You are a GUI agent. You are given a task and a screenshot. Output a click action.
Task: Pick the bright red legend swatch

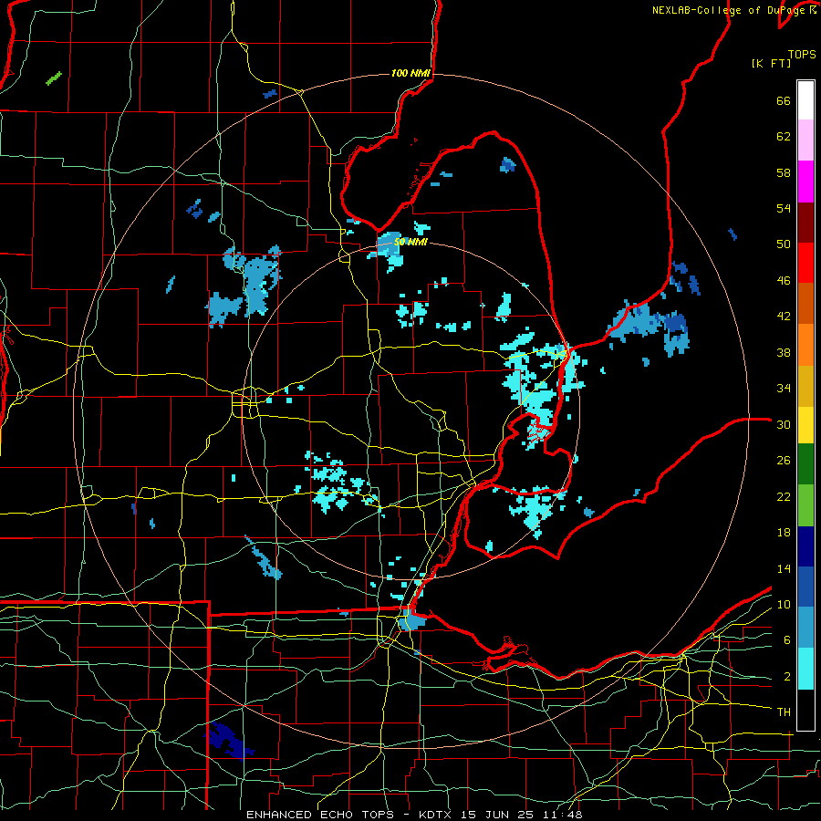point(805,263)
